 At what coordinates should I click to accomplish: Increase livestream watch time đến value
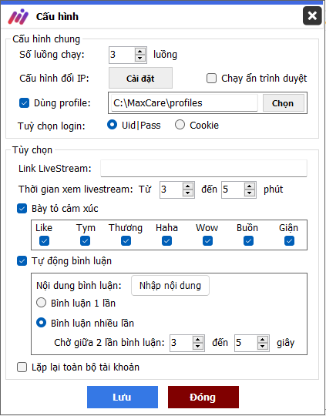coord(250,186)
